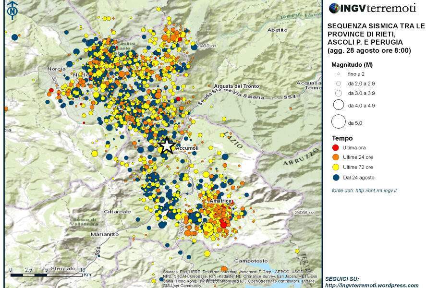
Task: Click the 'Cittareale' town label
Action: point(117,212)
